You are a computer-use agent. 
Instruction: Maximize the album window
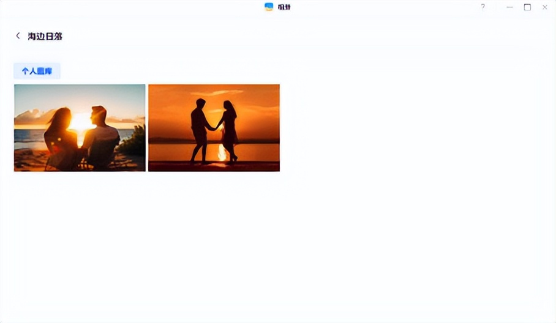527,7
